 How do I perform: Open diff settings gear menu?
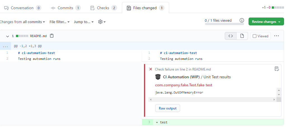click(102, 22)
